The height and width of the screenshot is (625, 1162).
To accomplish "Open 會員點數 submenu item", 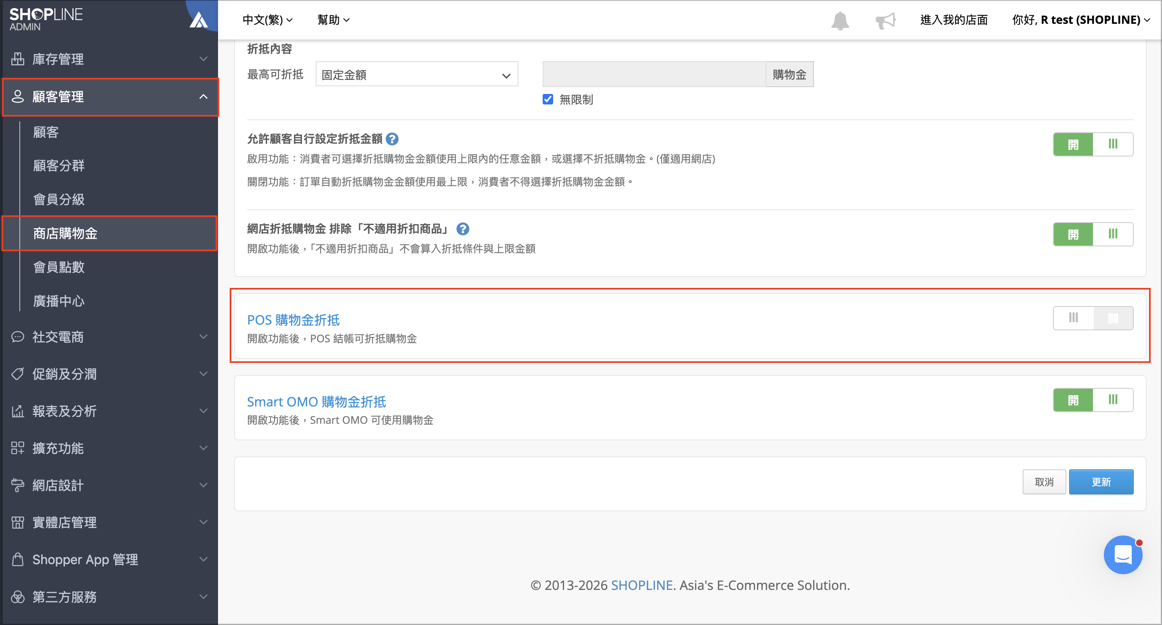I will coord(59,267).
